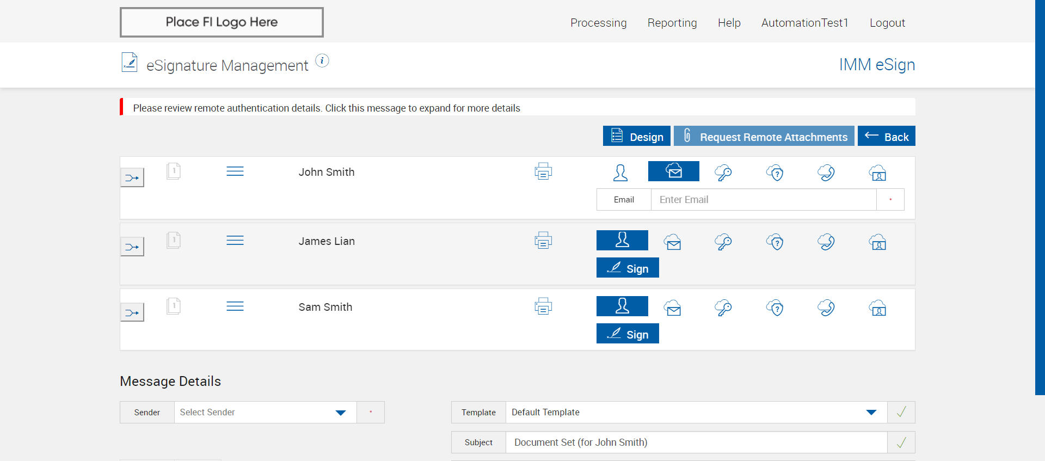Click the Sign button for James Lian

click(628, 268)
